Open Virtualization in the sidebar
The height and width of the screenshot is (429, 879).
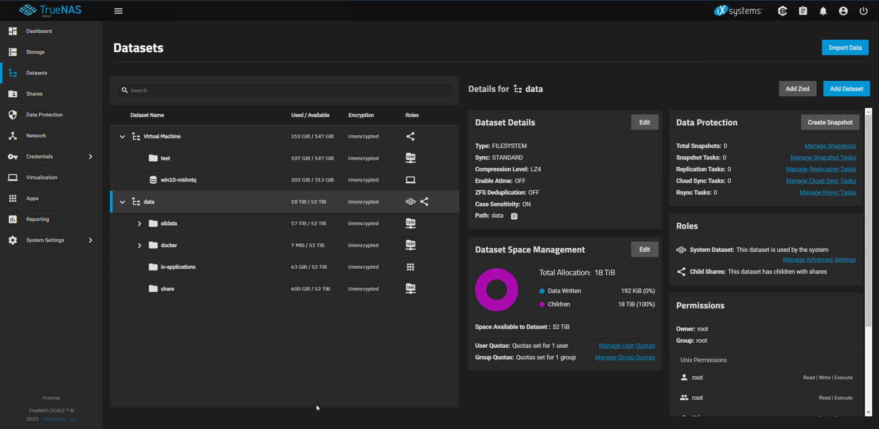51,177
